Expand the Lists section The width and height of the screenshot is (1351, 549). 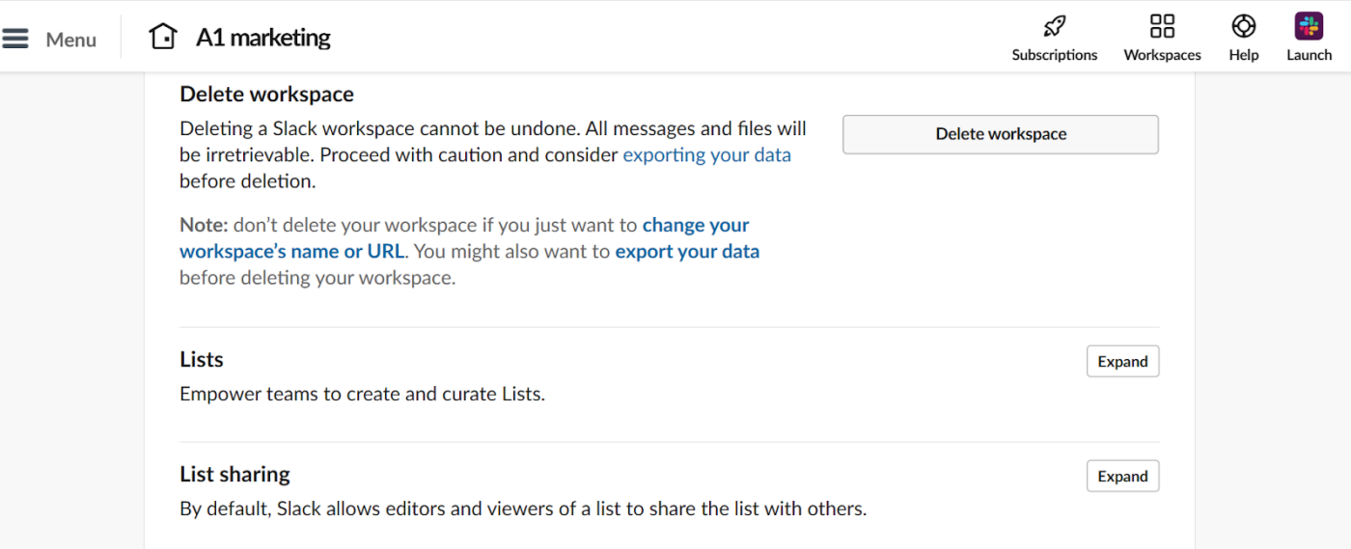(1122, 362)
